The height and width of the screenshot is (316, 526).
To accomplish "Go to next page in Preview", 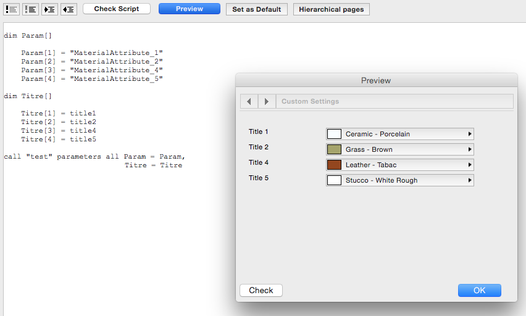I will pyautogui.click(x=267, y=101).
